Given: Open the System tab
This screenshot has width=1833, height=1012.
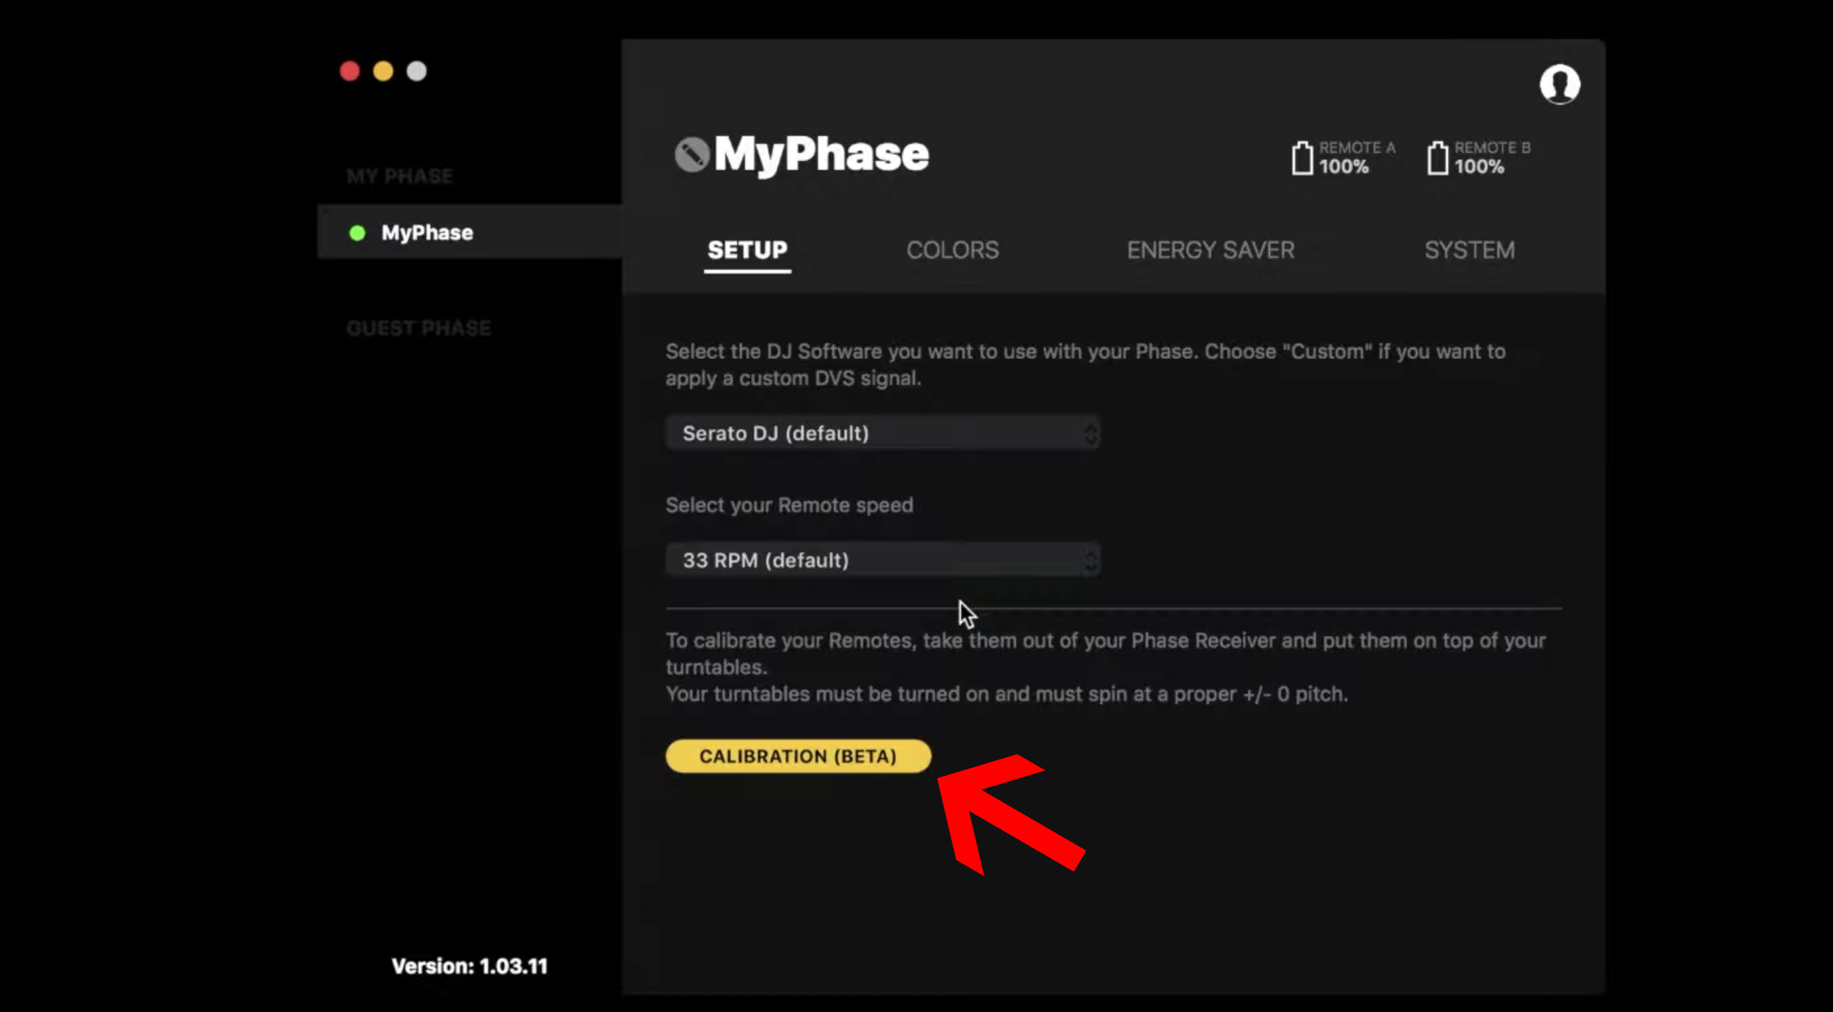Looking at the screenshot, I should tap(1470, 250).
